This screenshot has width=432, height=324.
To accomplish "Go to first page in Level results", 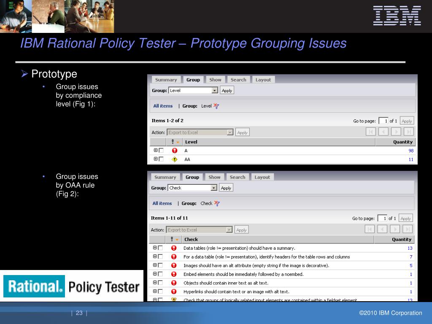I will pyautogui.click(x=370, y=132).
